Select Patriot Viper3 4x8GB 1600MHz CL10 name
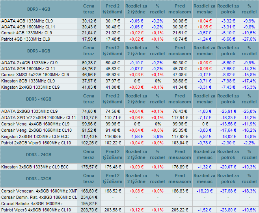259x213 pixels. 36,210
